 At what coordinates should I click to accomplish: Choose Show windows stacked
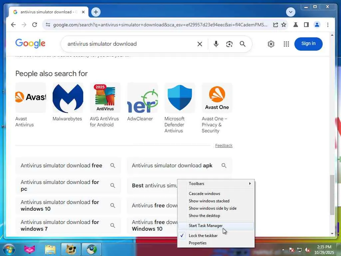point(216,201)
